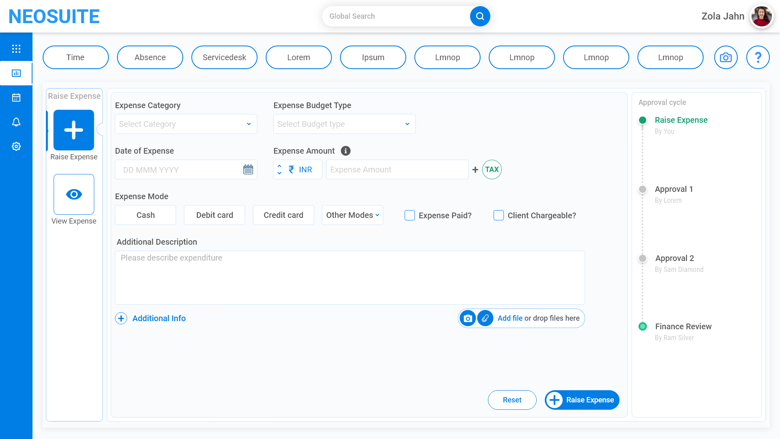Tick the Client Chargeable checkbox

(x=498, y=215)
